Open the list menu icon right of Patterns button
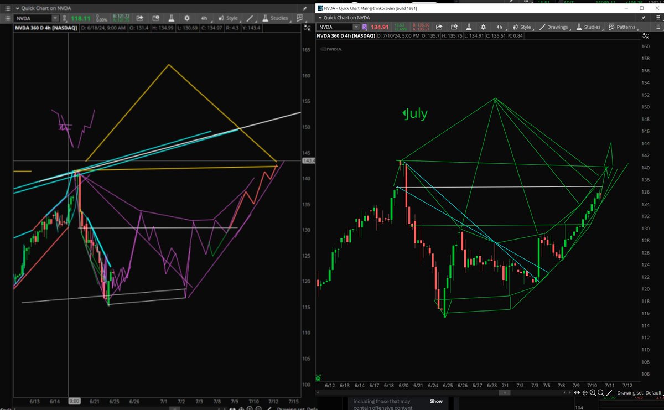Image resolution: width=664 pixels, height=410 pixels. click(x=657, y=27)
